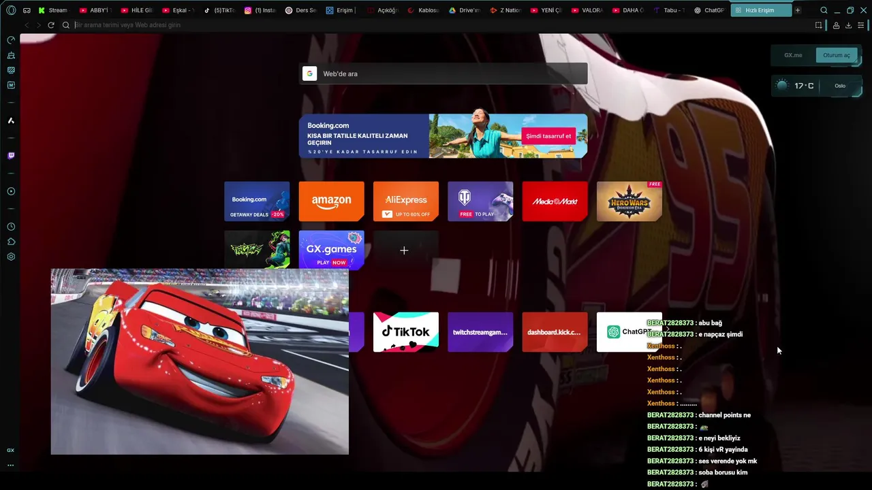Screen dimensions: 872x490
Task: Switch to the (5)TikTok tab
Action: coord(219,10)
